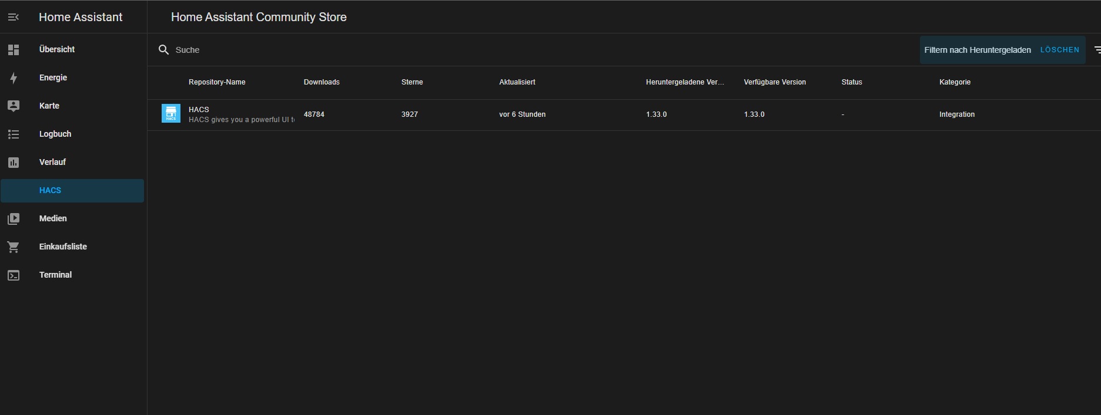Sort by Status column header

pyautogui.click(x=852, y=82)
